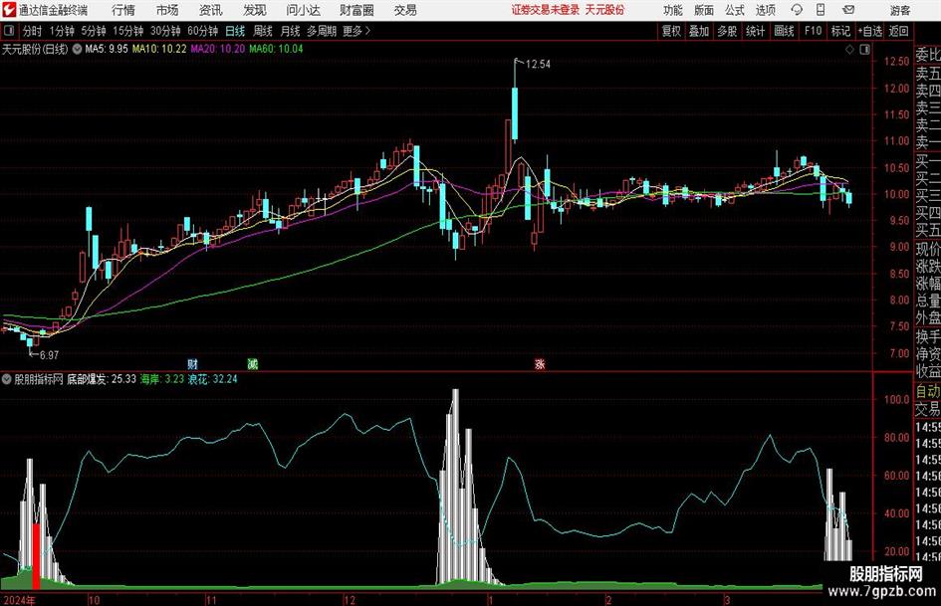
Task: Click the 多股 multi-stock button
Action: [x=727, y=31]
